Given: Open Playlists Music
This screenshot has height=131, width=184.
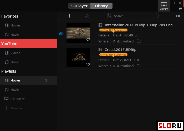Looking at the screenshot, I should point(28,90).
